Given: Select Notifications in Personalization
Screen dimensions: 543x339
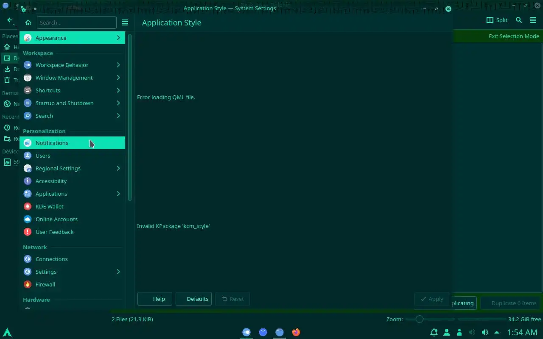Looking at the screenshot, I should click(72, 143).
